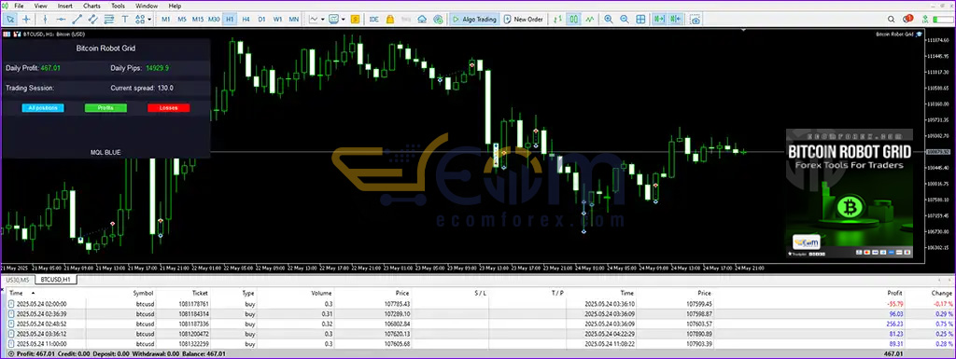Select the text label tool
The width and height of the screenshot is (956, 359).
[x=126, y=20]
